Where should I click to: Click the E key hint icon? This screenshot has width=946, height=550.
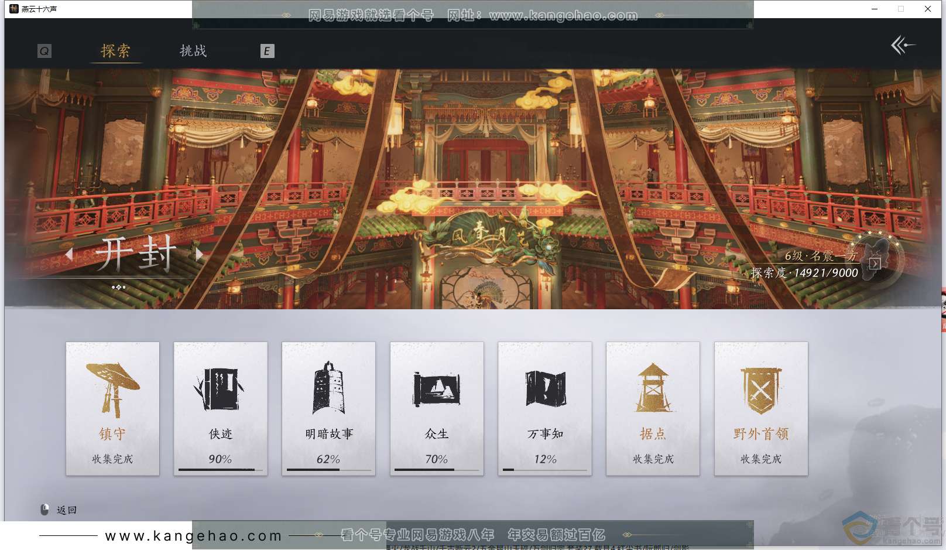tap(267, 51)
